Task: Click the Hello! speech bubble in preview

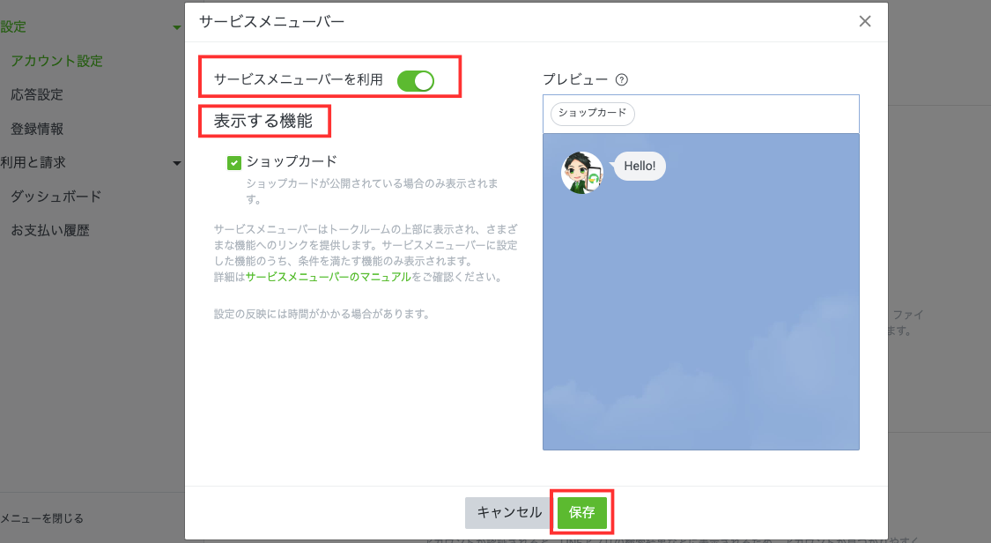Action: coord(640,166)
